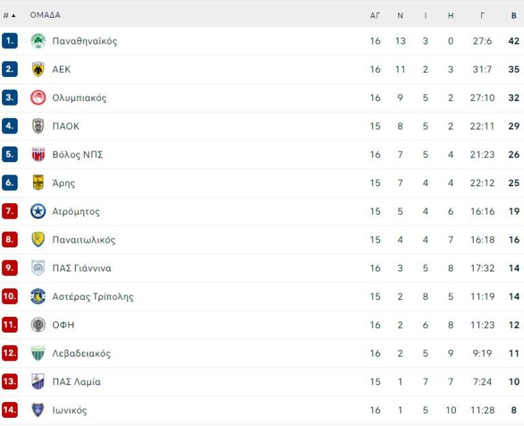The width and height of the screenshot is (524, 426).
Task: Open the ΠΑΣ Γιάννινα team page
Action: (82, 268)
